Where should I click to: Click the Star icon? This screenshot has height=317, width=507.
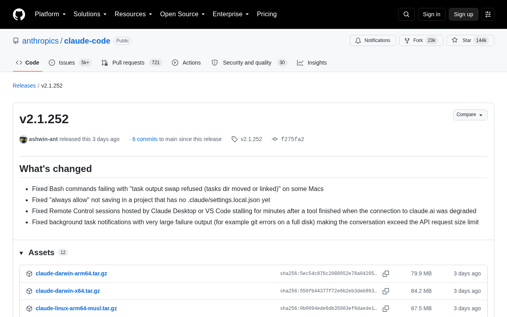[455, 40]
